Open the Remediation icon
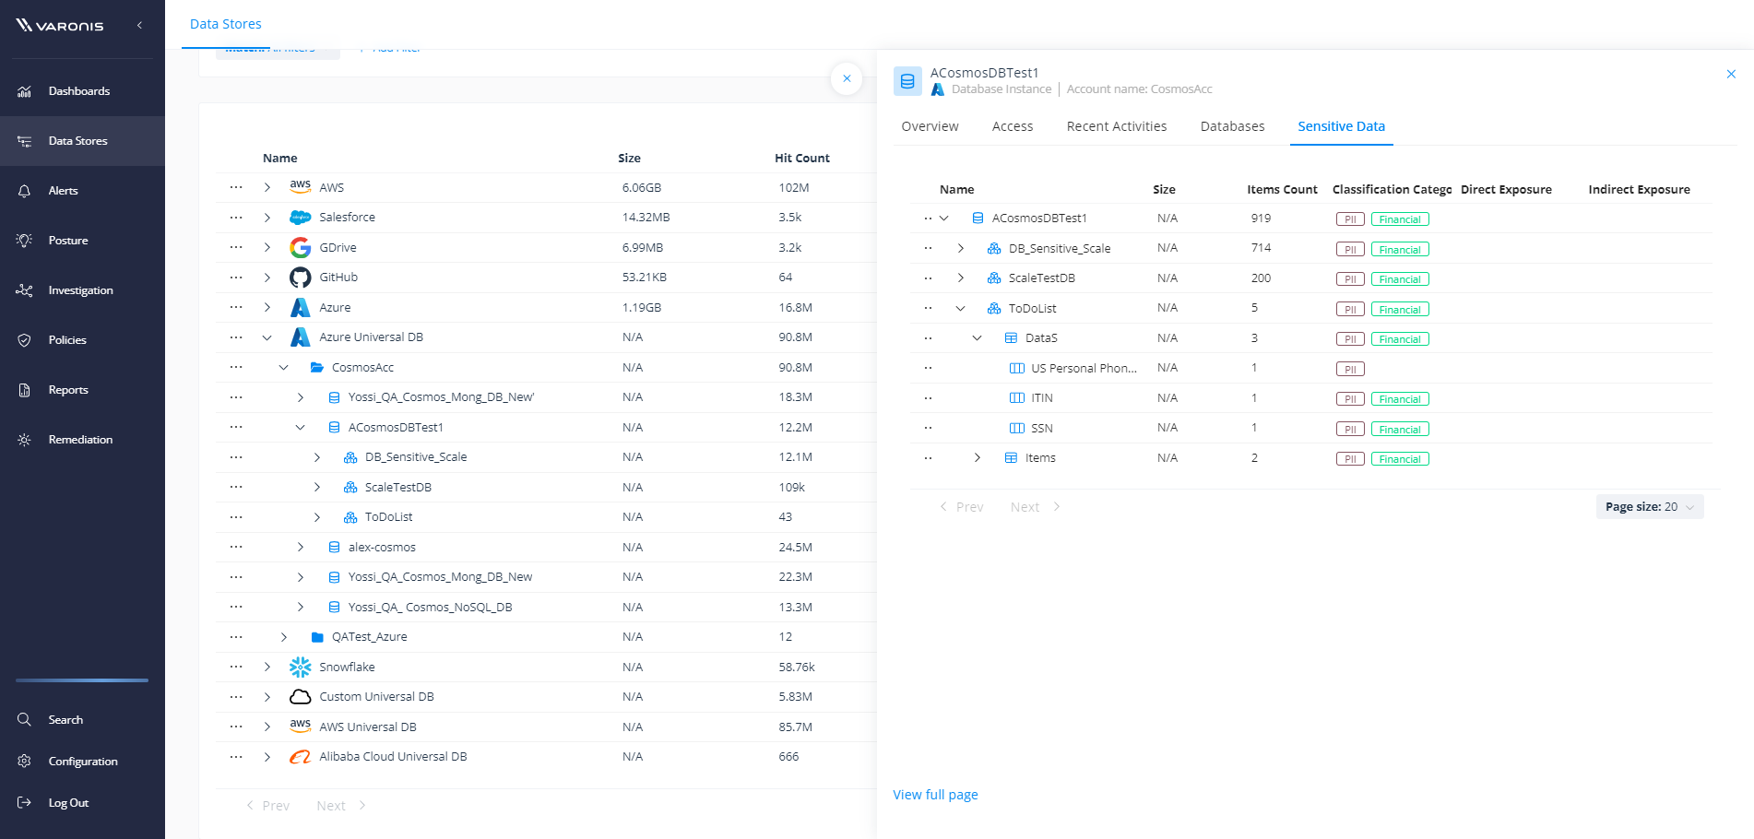 tap(25, 440)
